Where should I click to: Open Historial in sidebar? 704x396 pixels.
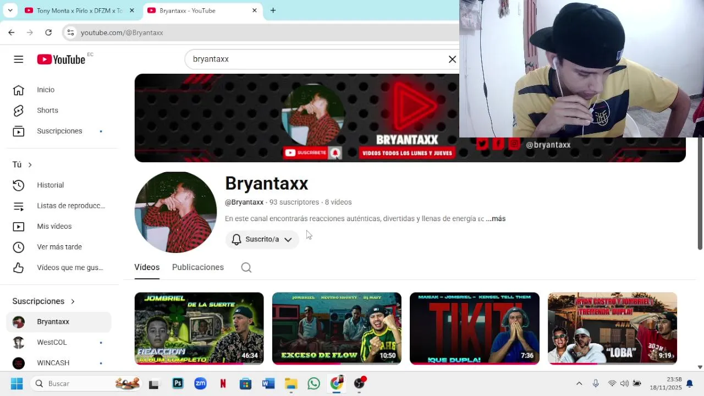[59, 185]
